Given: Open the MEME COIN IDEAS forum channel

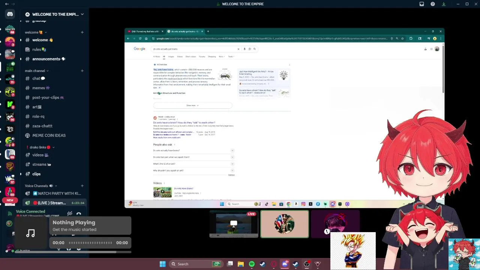Looking at the screenshot, I should click(x=54, y=135).
